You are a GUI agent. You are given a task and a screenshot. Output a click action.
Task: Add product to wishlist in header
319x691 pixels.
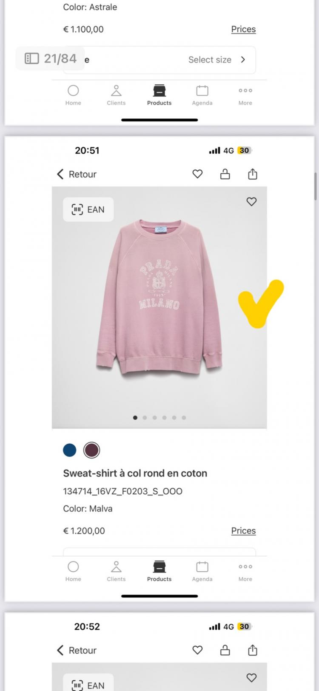tap(197, 174)
